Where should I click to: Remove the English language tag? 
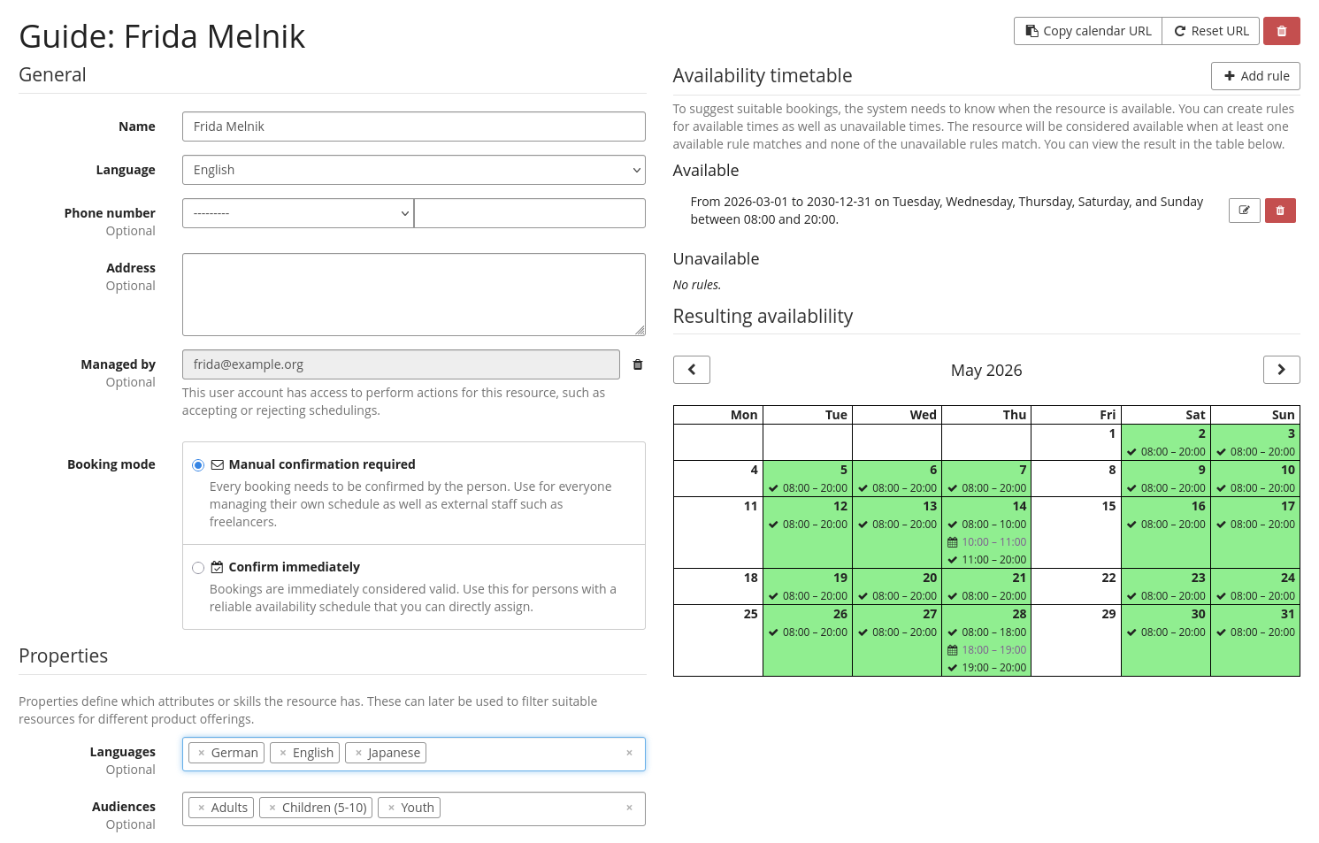pos(283,753)
